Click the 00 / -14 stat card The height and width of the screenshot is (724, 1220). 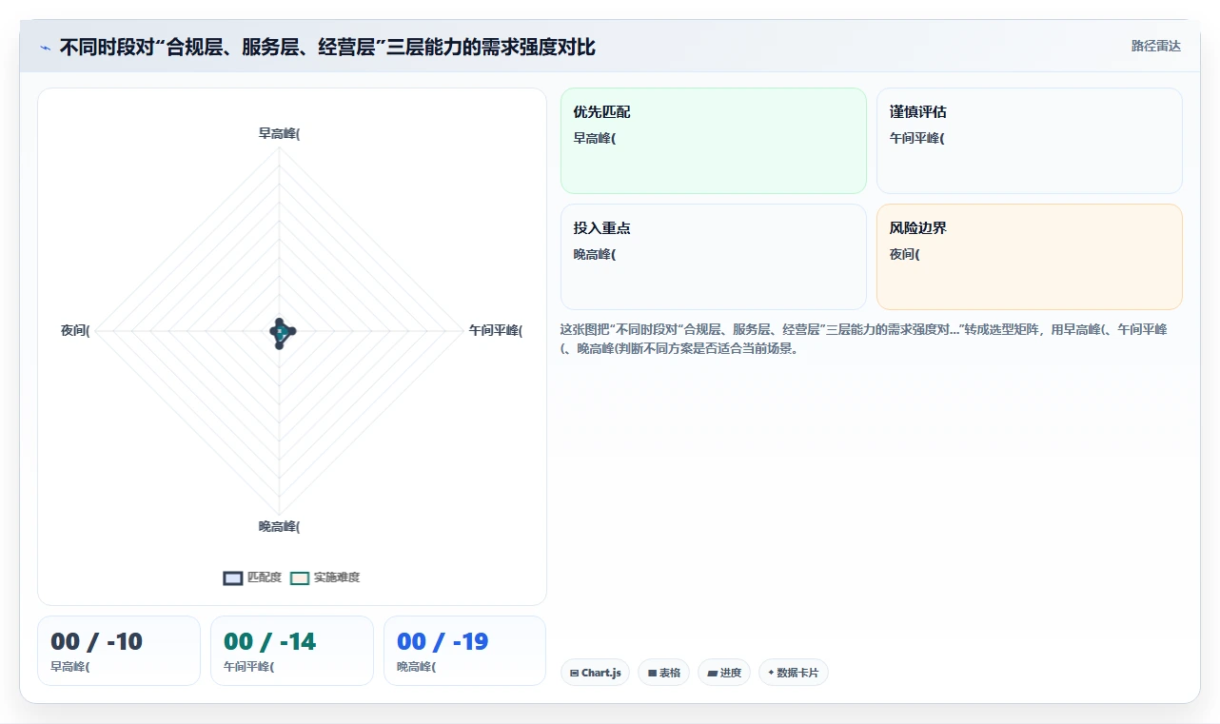(x=292, y=651)
